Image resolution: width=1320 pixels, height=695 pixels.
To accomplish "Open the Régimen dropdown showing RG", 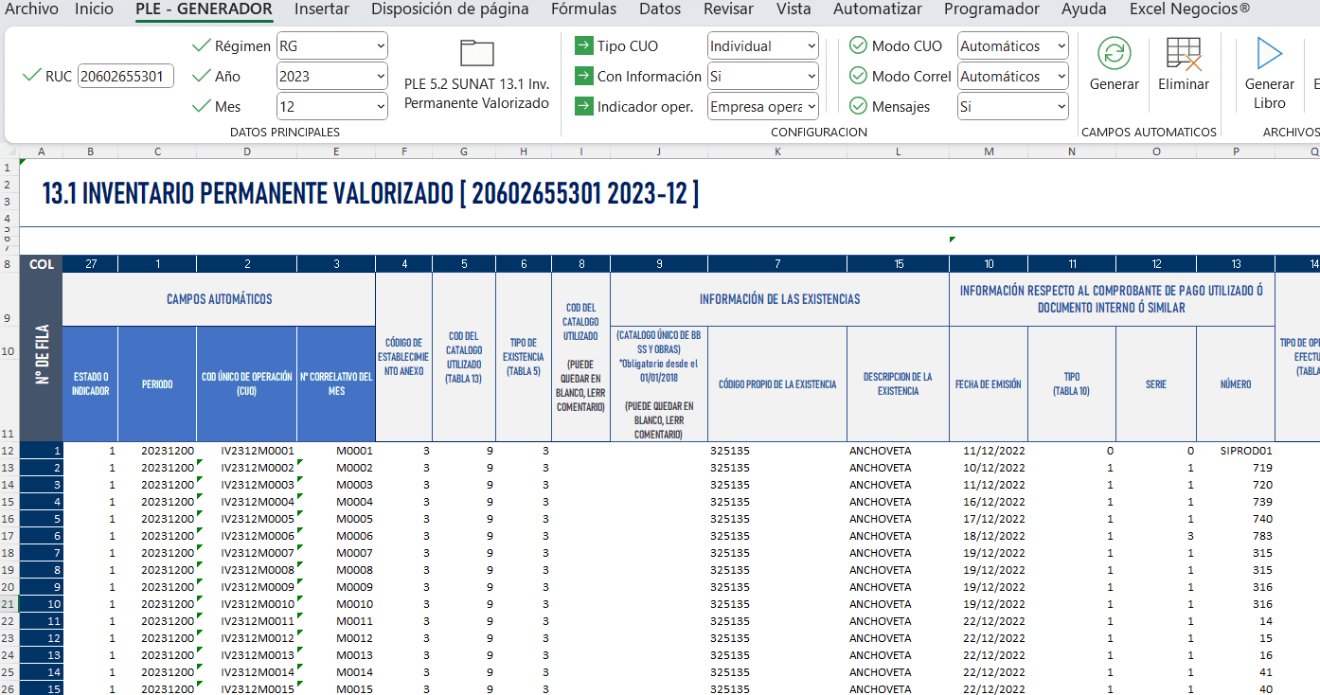I will click(331, 45).
